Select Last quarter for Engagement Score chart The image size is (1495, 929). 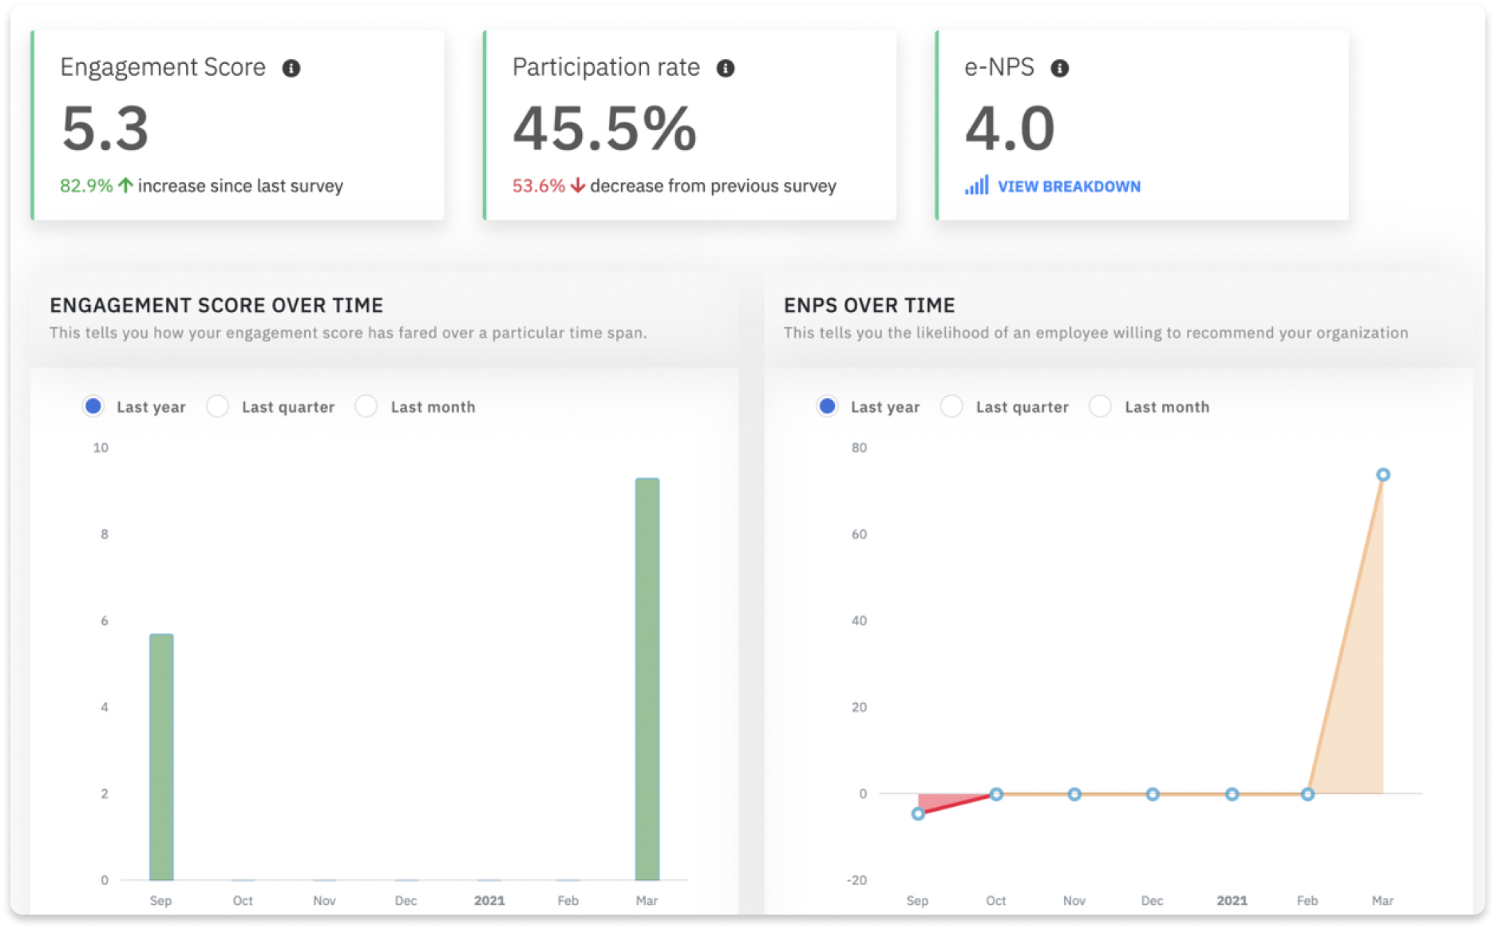click(x=216, y=406)
